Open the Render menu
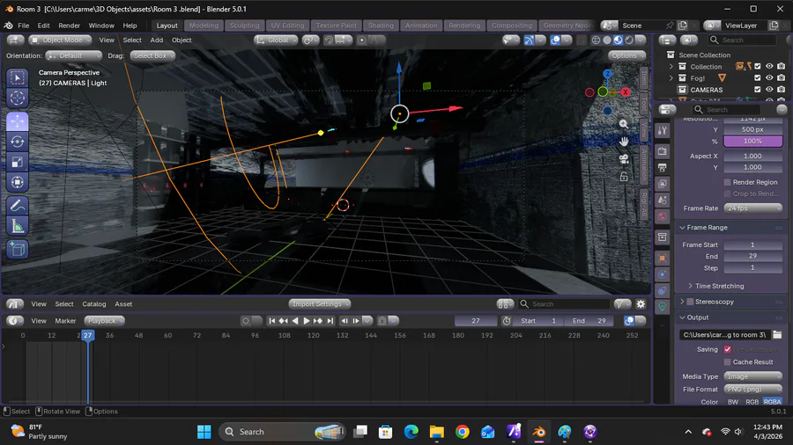The image size is (793, 445). click(x=69, y=26)
